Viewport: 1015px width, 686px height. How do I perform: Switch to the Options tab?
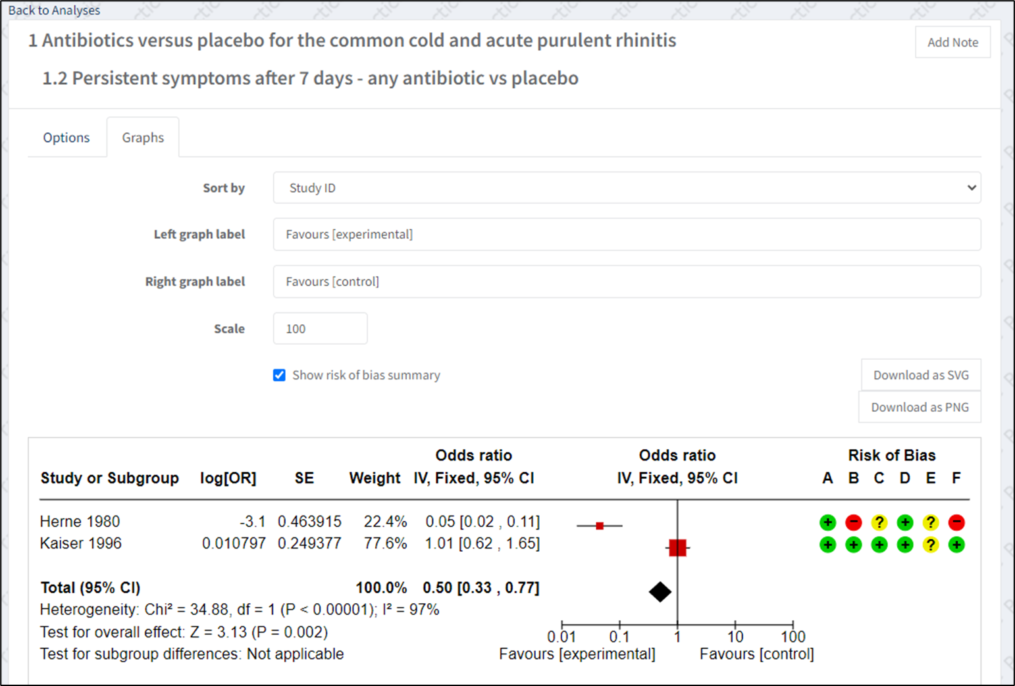66,137
